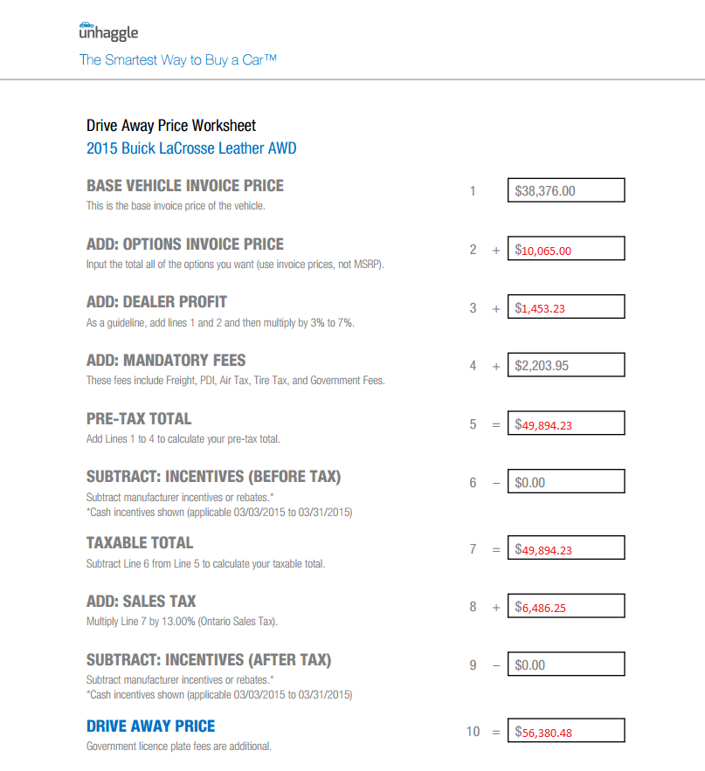705x771 pixels.
Task: Click the "Smartest Way to Buy a Car" tagline
Action: [x=178, y=60]
